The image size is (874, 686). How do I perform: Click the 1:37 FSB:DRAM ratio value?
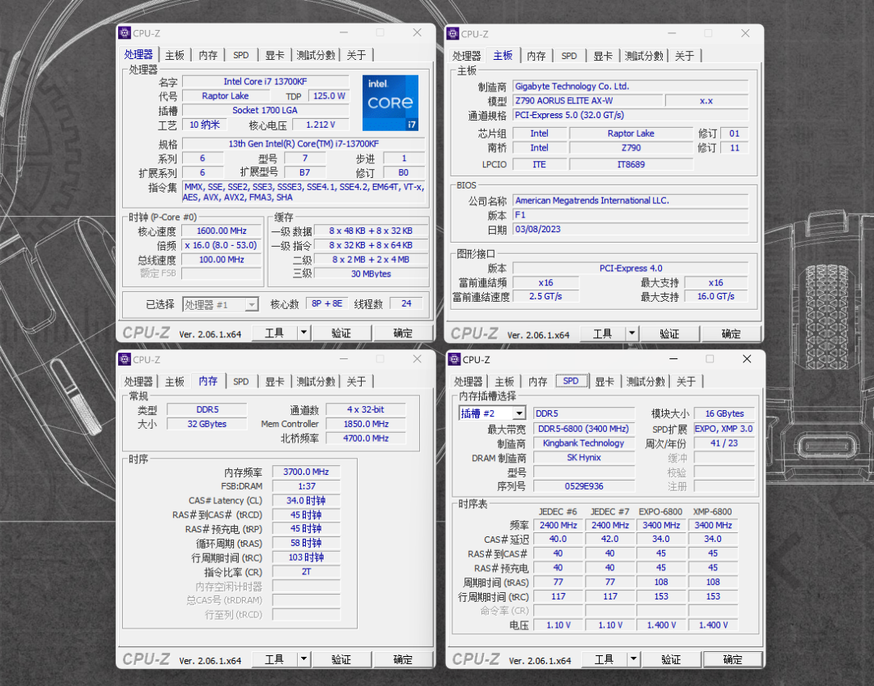[306, 486]
